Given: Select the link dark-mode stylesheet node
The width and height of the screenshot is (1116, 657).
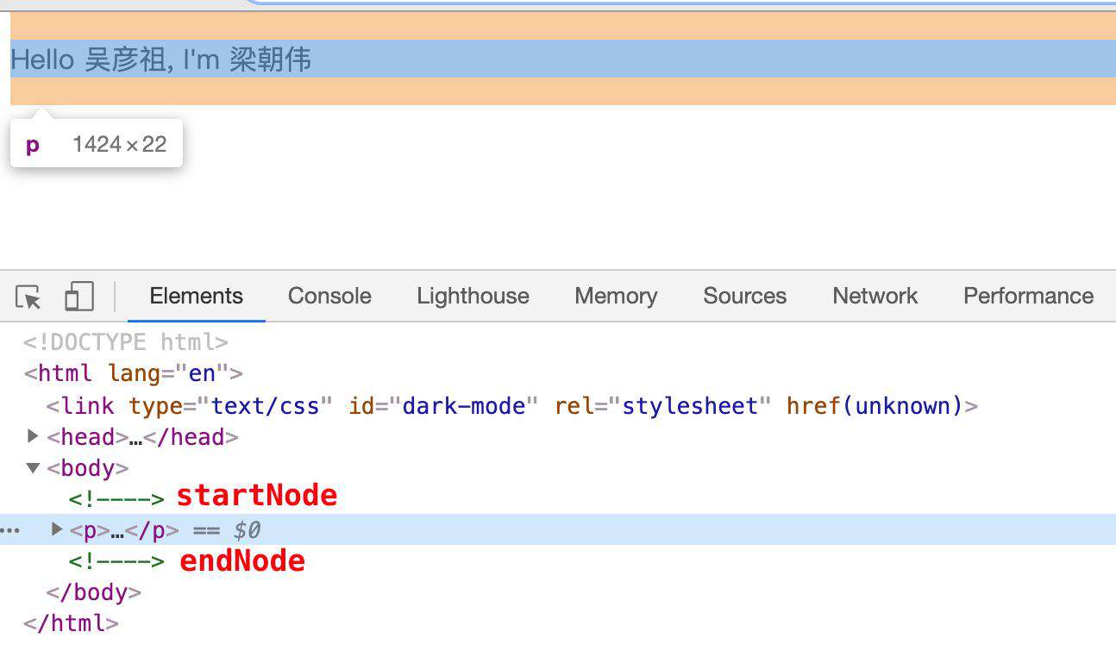Looking at the screenshot, I should [512, 405].
